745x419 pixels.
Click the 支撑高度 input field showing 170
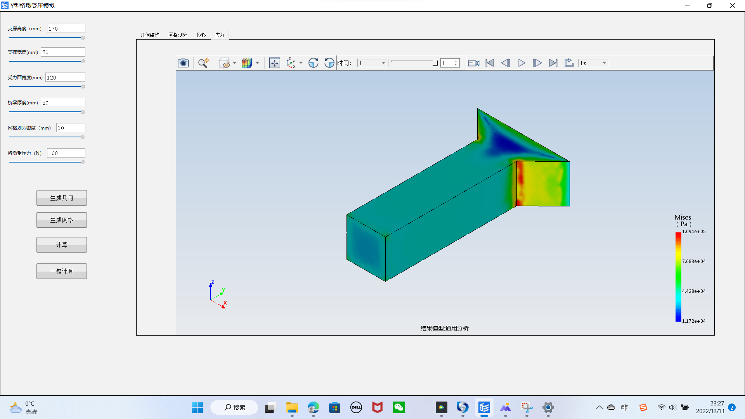[x=66, y=28]
